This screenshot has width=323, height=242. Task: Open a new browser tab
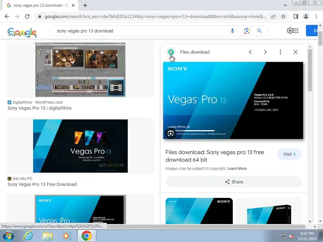pos(85,6)
